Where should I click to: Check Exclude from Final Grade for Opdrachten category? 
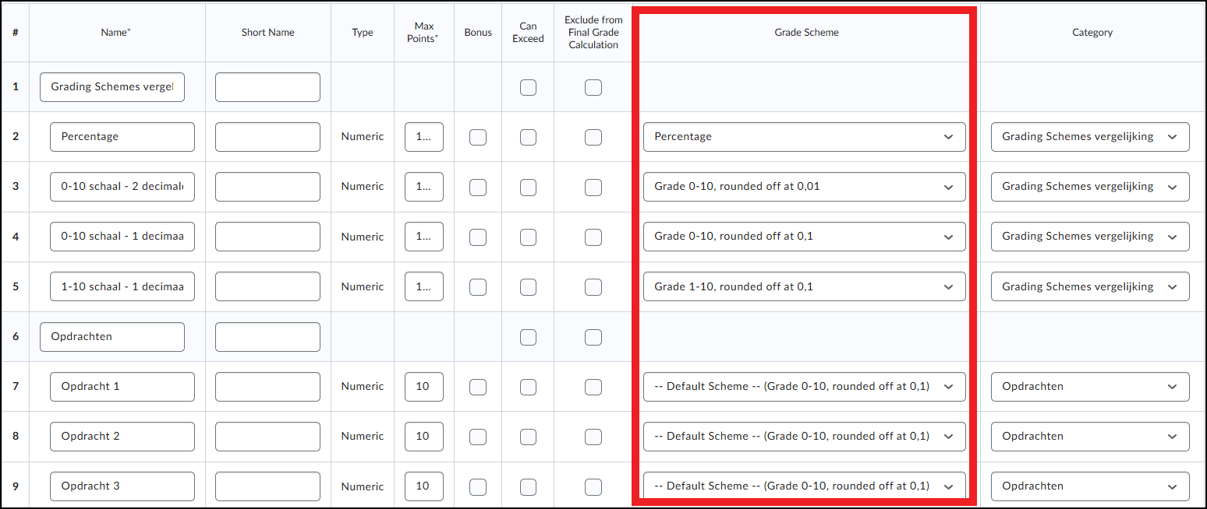(x=593, y=337)
